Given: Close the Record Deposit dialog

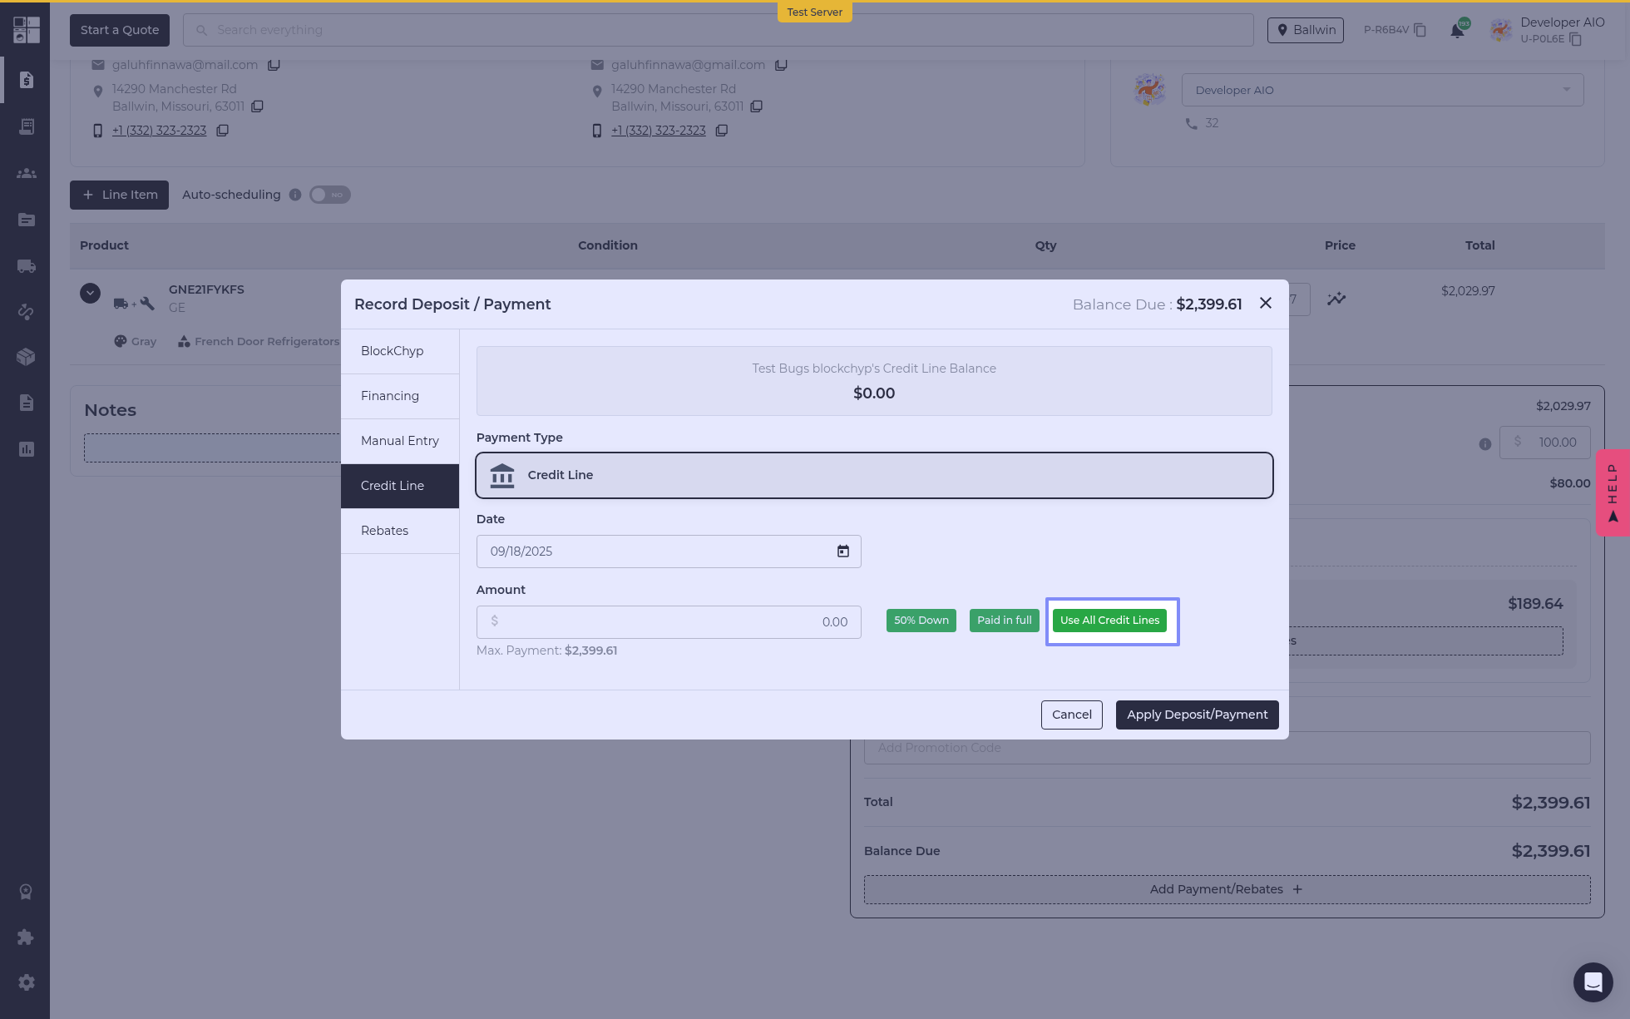Looking at the screenshot, I should click(x=1265, y=304).
